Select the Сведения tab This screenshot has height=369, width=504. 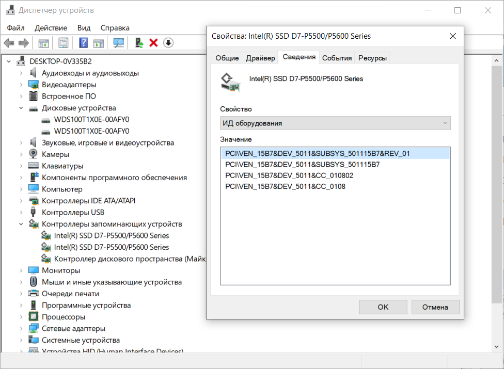(299, 57)
